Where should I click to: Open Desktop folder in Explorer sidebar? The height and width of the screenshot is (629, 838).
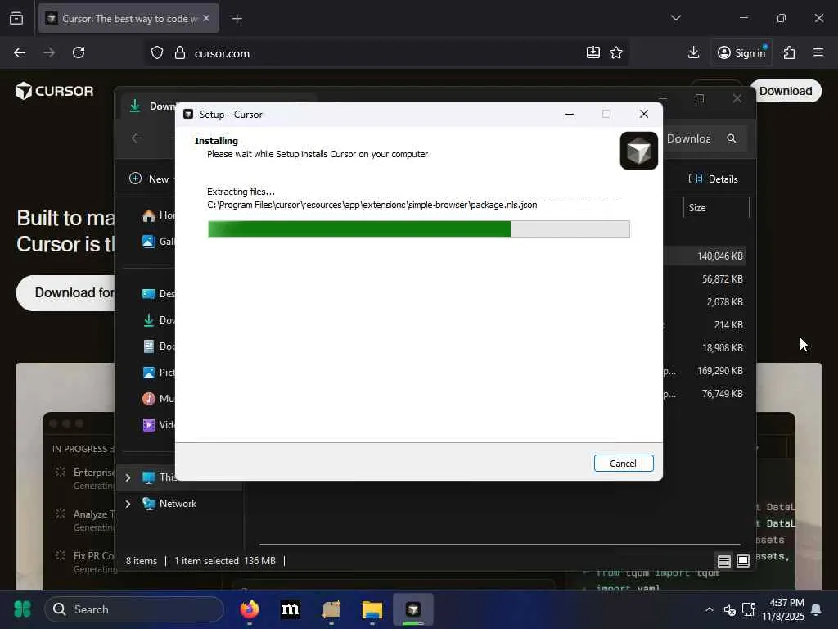pos(158,294)
